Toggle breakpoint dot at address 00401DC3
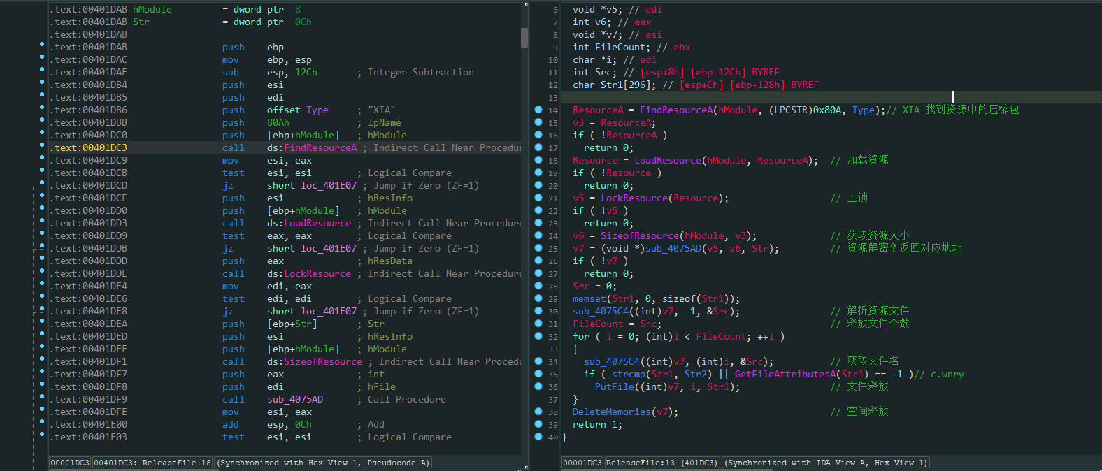The height and width of the screenshot is (471, 1102). coord(42,146)
